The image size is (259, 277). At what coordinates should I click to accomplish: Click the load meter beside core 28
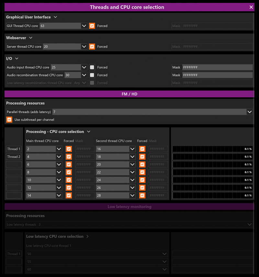212,195
